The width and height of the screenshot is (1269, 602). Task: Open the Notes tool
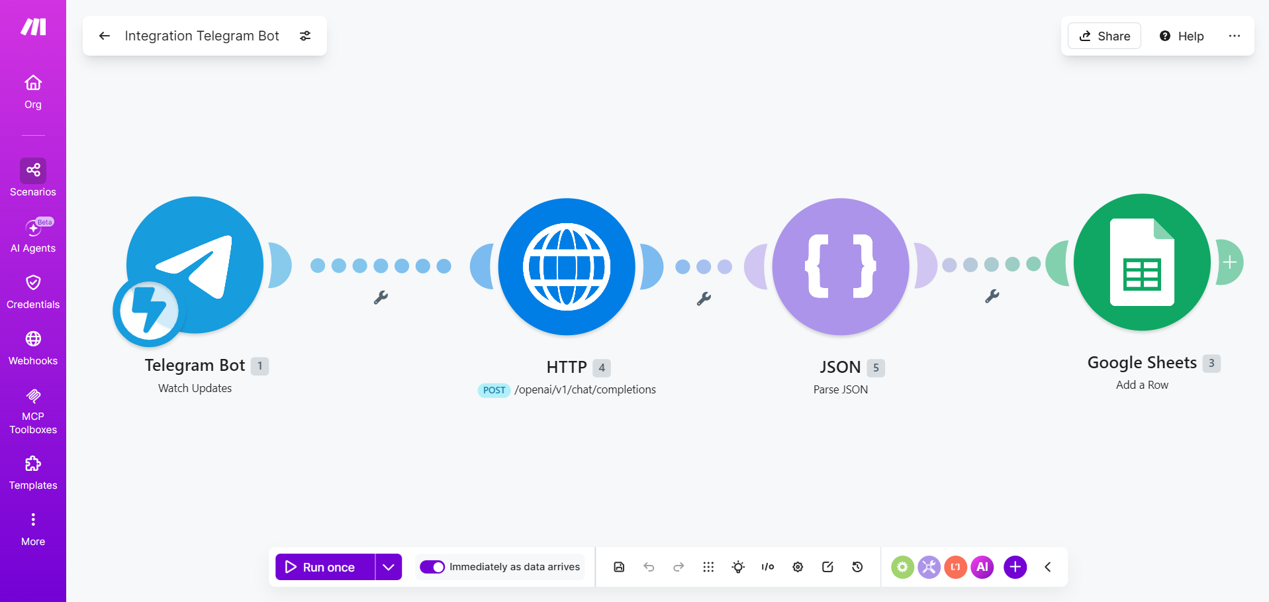point(827,567)
